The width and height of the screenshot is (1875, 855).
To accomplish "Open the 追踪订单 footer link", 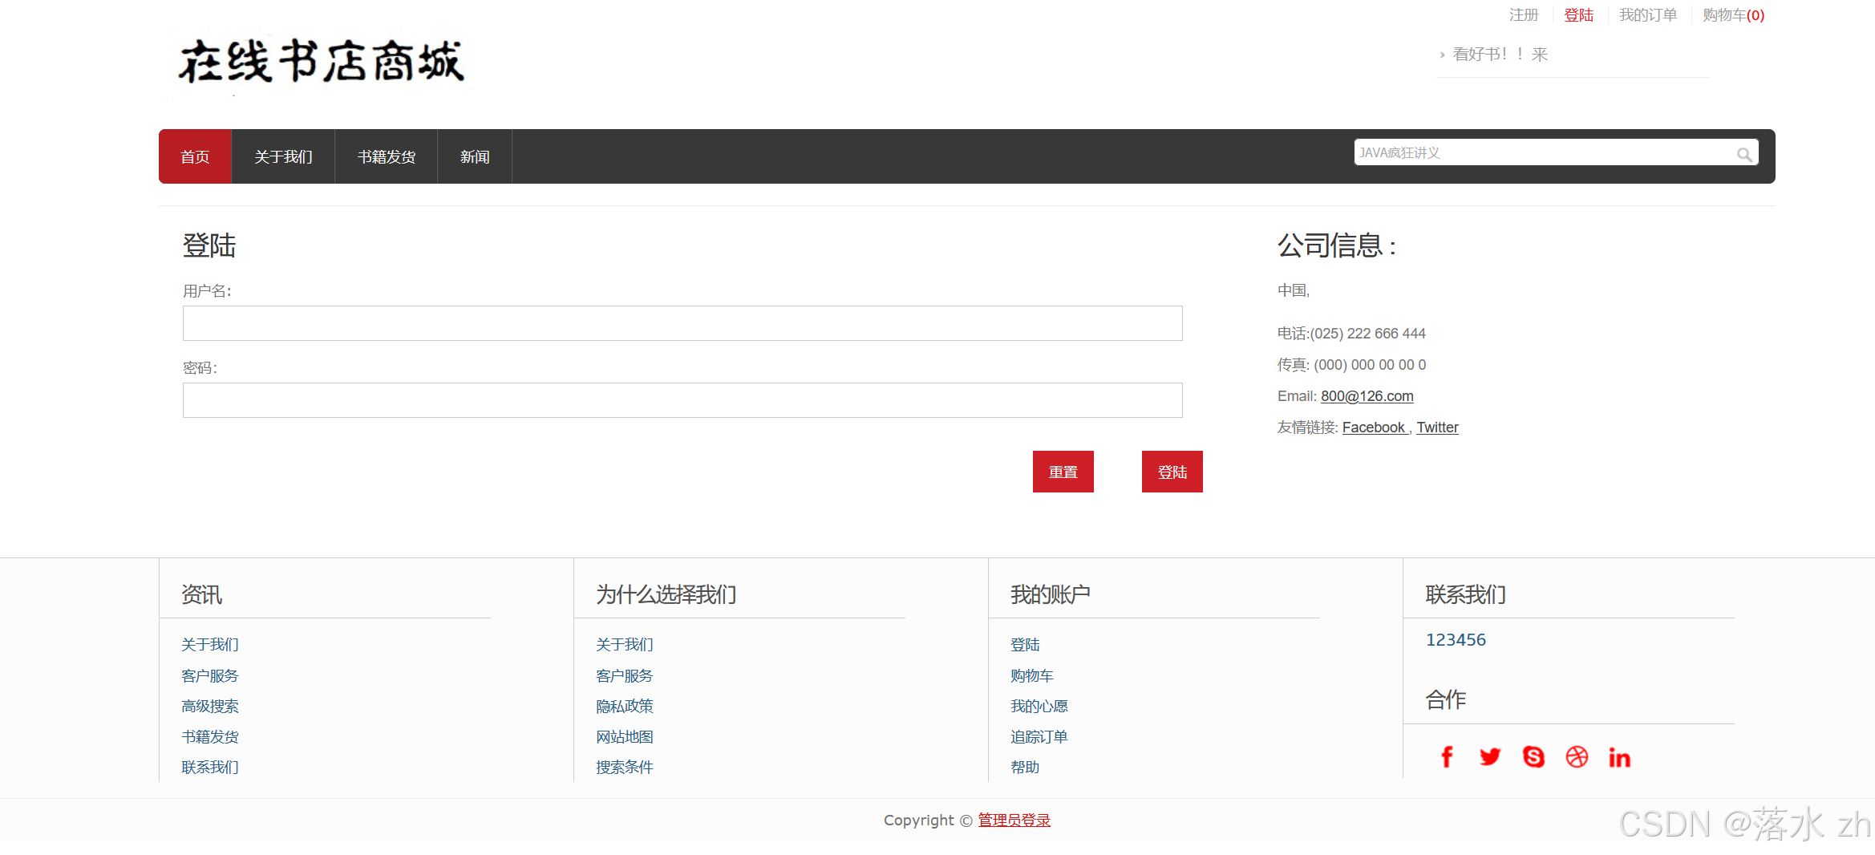I will click(1039, 737).
